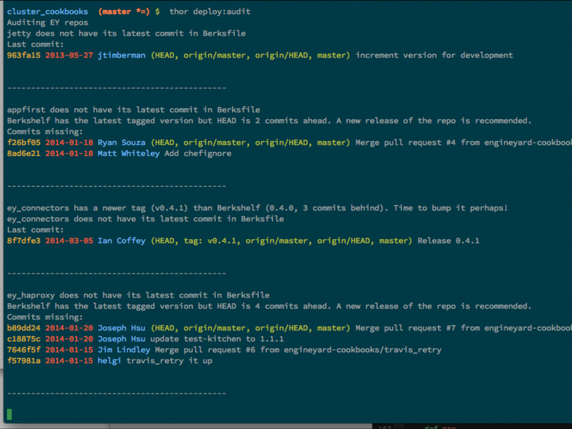Click 'Last commit:' under the jetty section
Image resolution: width=572 pixels, height=429 pixels.
[35, 45]
